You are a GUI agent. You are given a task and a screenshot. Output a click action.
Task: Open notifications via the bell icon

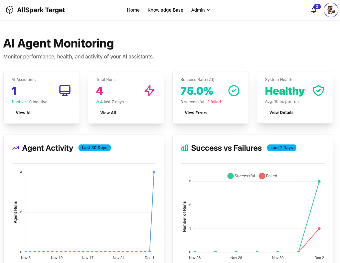[313, 10]
